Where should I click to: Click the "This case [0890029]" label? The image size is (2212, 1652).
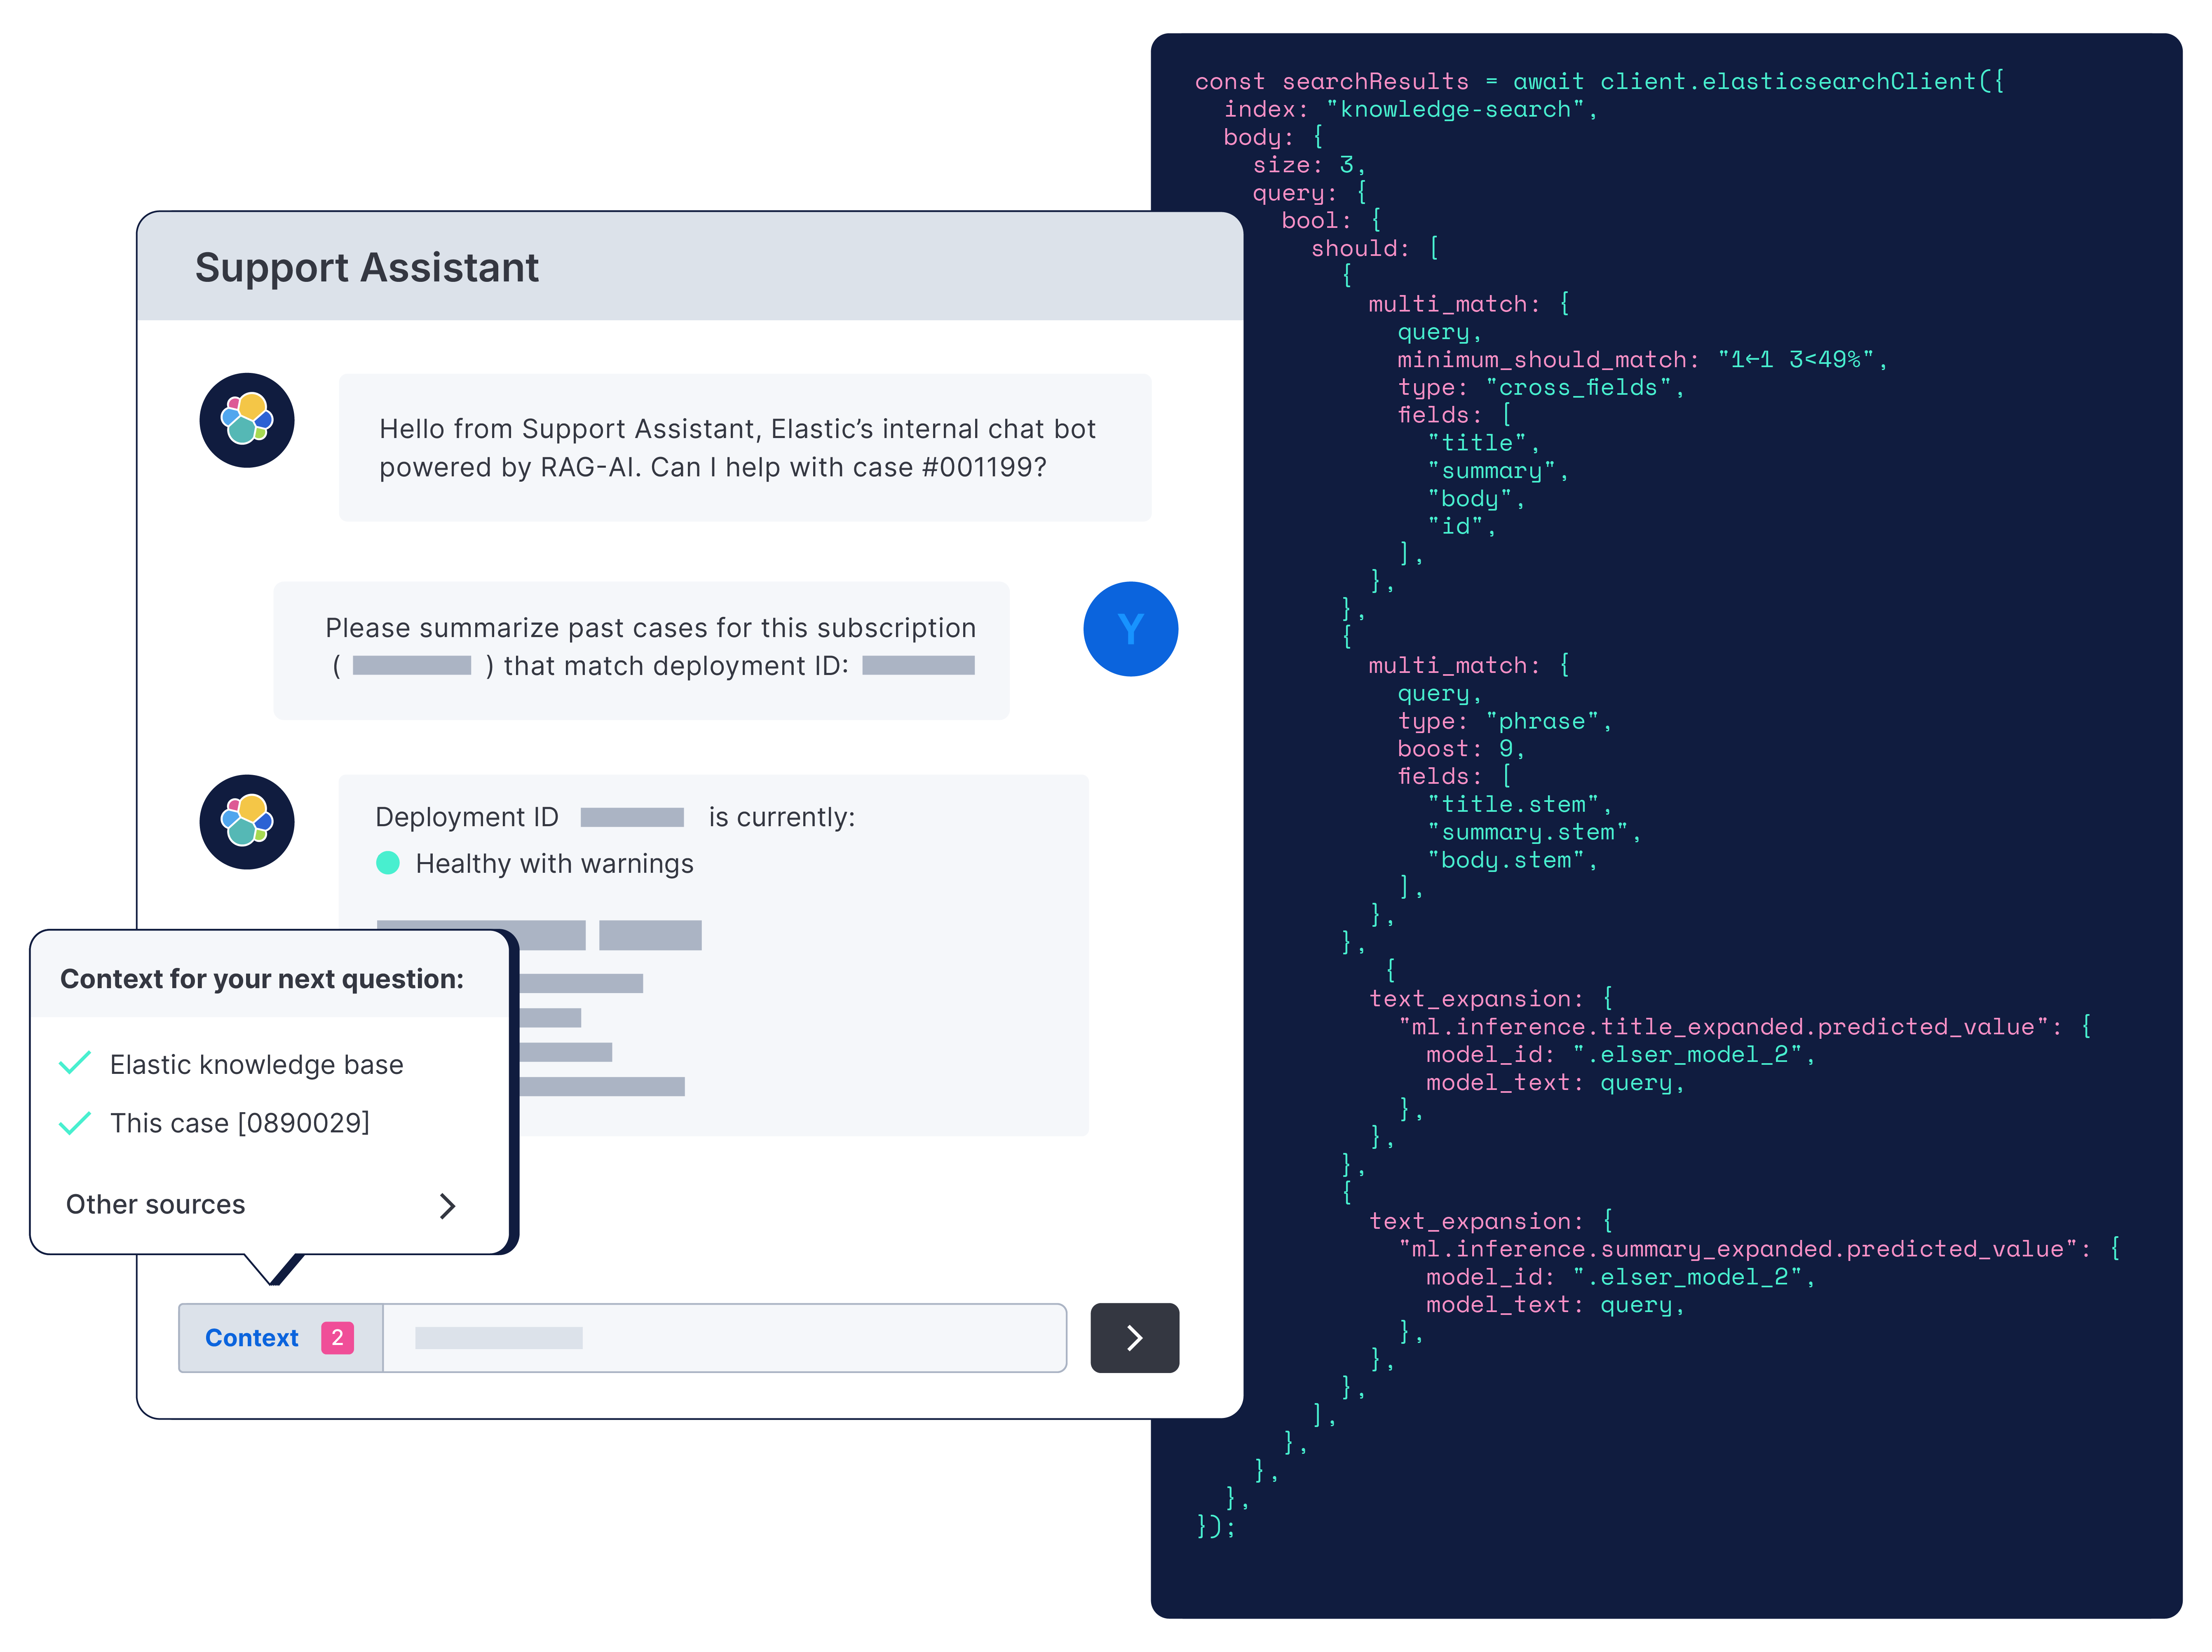tap(240, 1123)
